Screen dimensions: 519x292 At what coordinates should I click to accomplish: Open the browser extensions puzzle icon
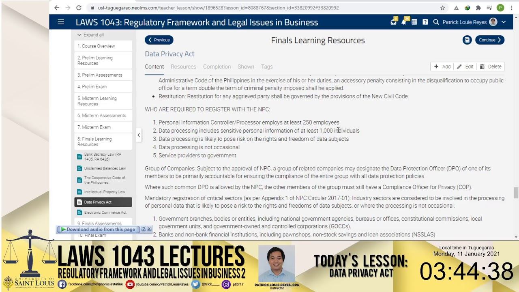tap(478, 8)
